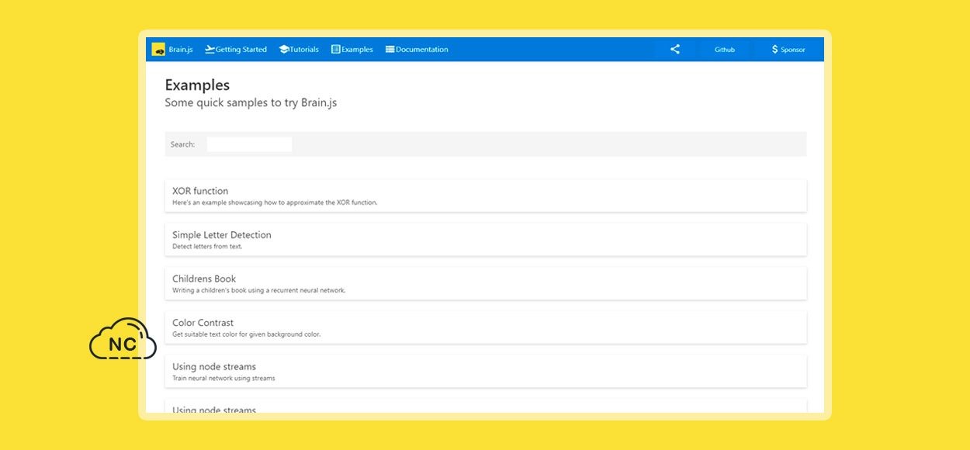Select the Getting Started menu label
Screen dimensions: 970x450
241,50
